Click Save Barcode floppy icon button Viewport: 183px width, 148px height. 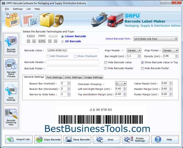coord(77,139)
